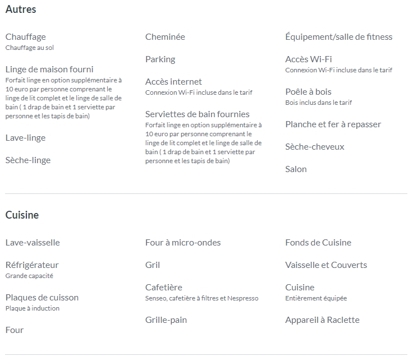Click the Autres section heading
The image size is (413, 361).
tap(21, 9)
